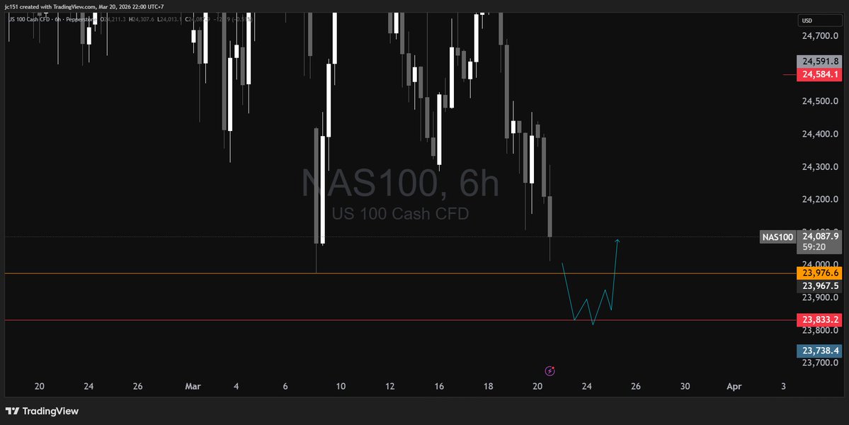The width and height of the screenshot is (849, 425).
Task: Click date 18 on the time axis
Action: click(489, 387)
